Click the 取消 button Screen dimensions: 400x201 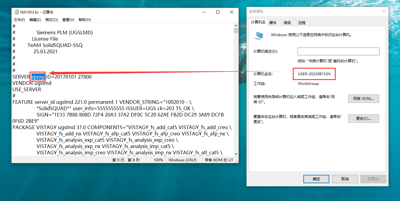point(345,179)
